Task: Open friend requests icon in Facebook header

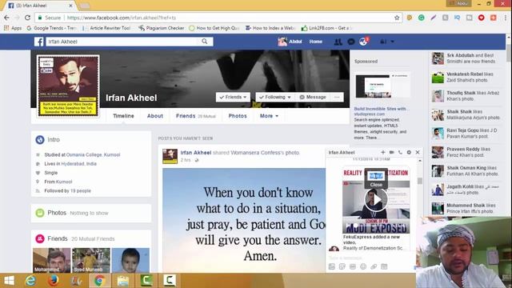Action: (338, 42)
